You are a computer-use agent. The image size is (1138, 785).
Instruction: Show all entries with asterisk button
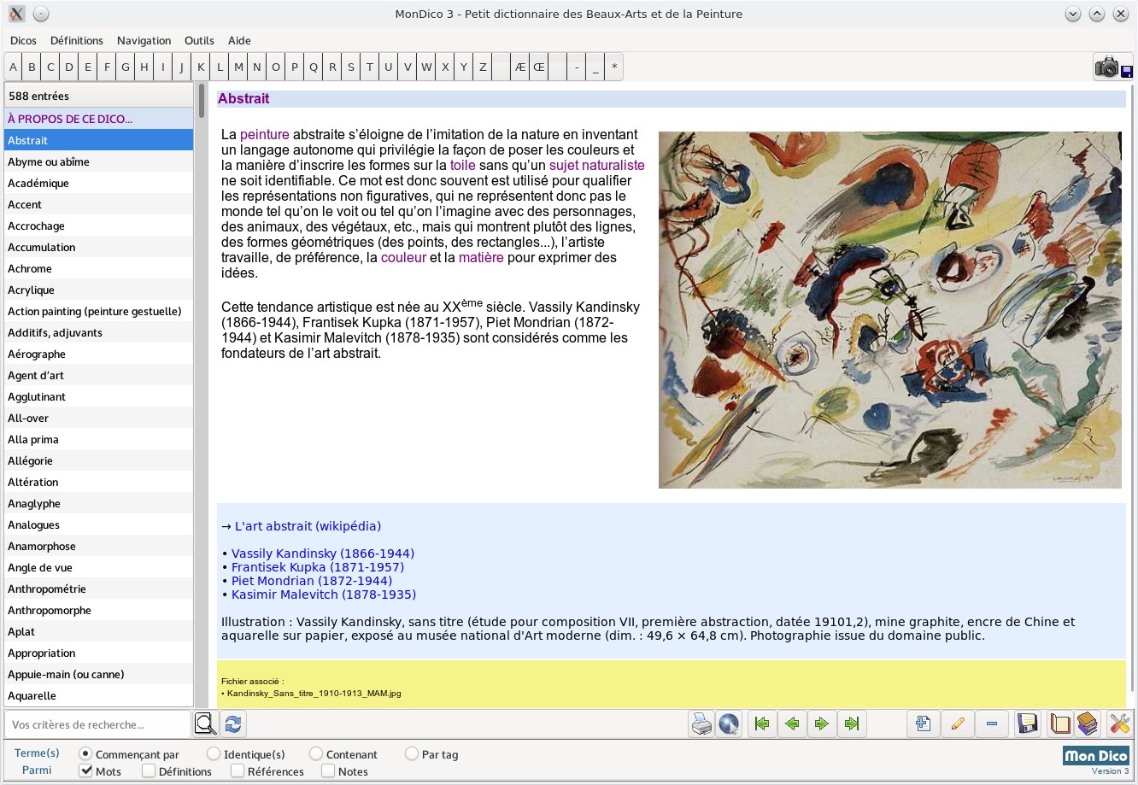[x=614, y=67]
